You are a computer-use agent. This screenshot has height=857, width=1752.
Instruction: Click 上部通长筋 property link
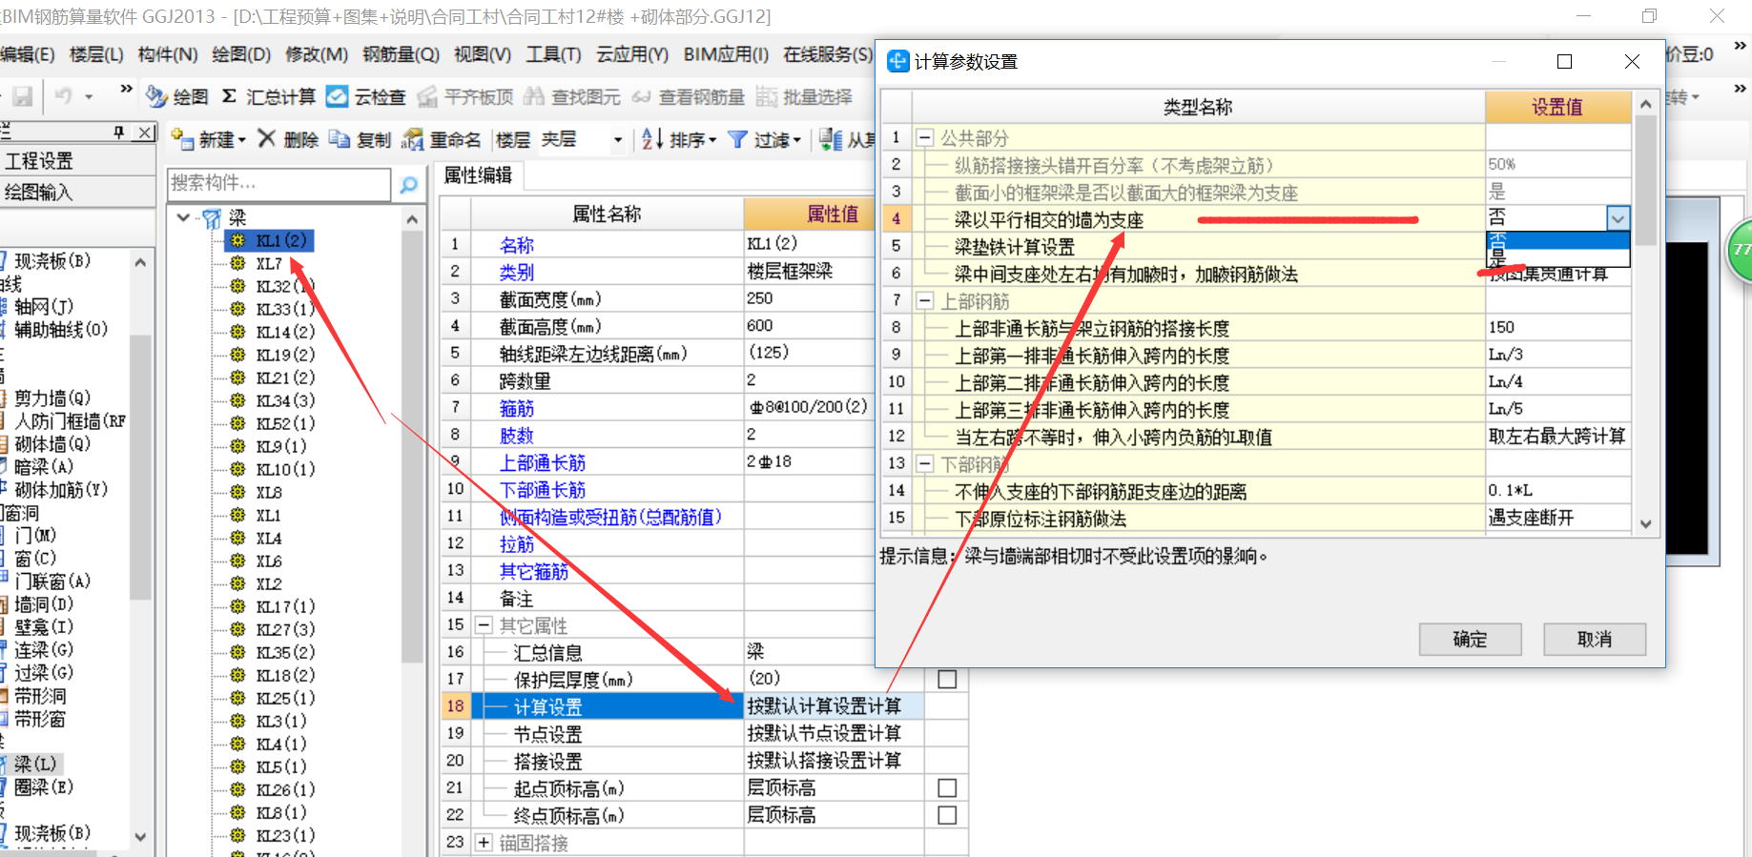point(543,463)
